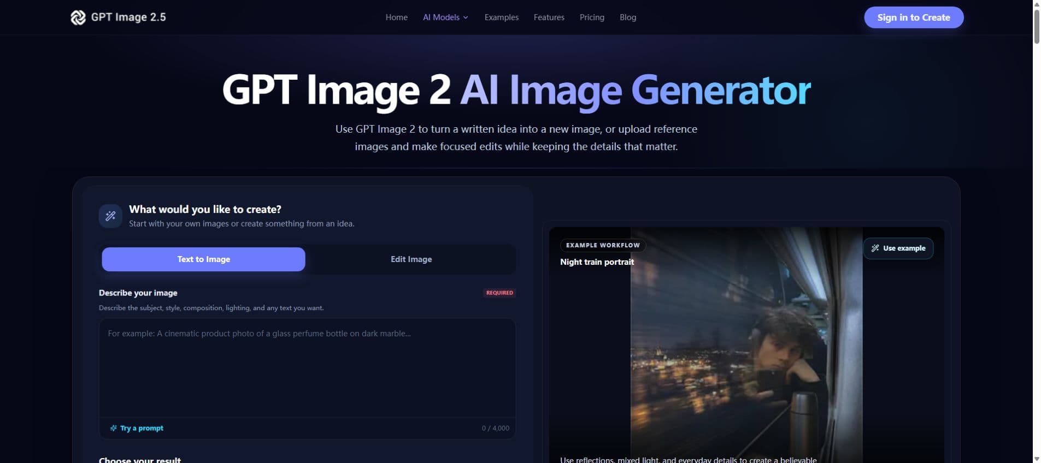Navigate to Pricing

592,17
